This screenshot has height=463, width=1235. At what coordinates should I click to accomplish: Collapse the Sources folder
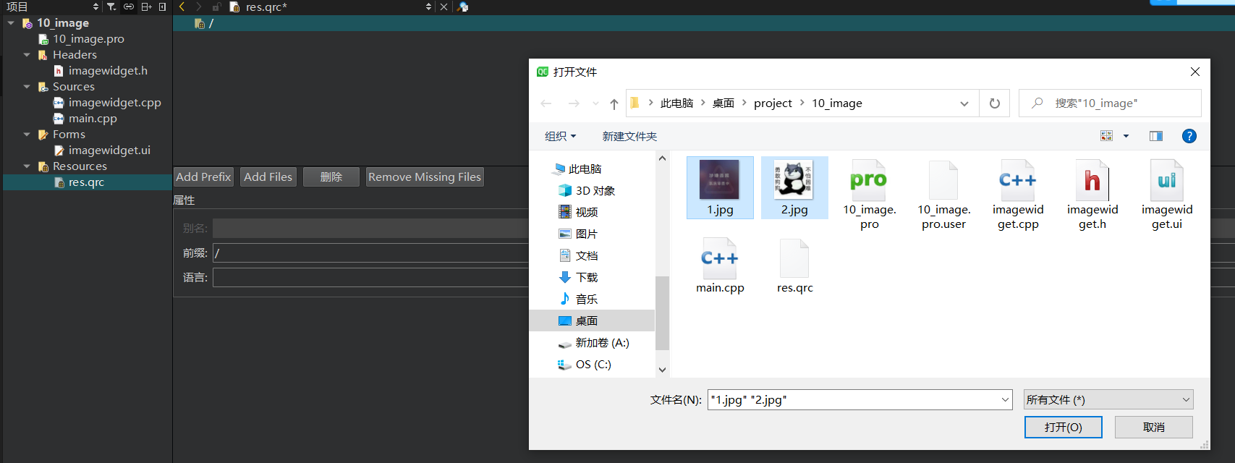[27, 87]
